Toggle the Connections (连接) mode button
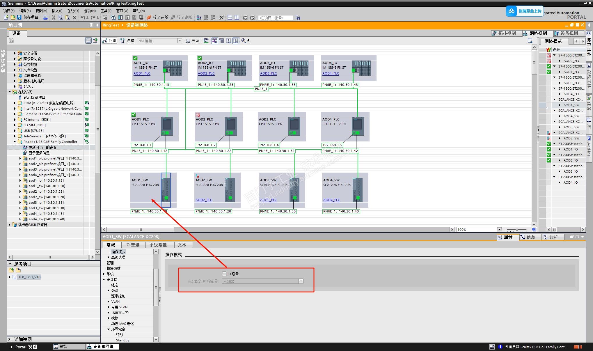 (x=127, y=41)
